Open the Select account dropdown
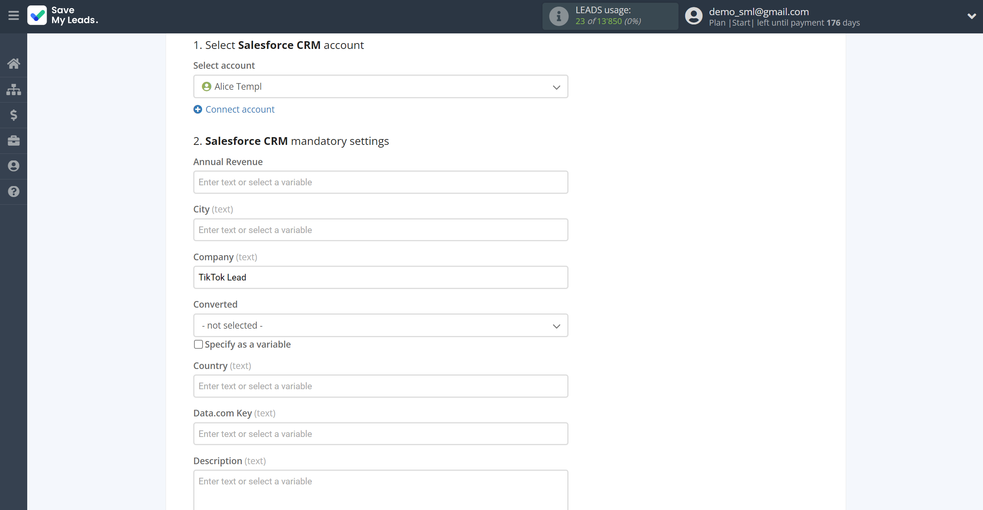The image size is (983, 510). click(x=381, y=87)
